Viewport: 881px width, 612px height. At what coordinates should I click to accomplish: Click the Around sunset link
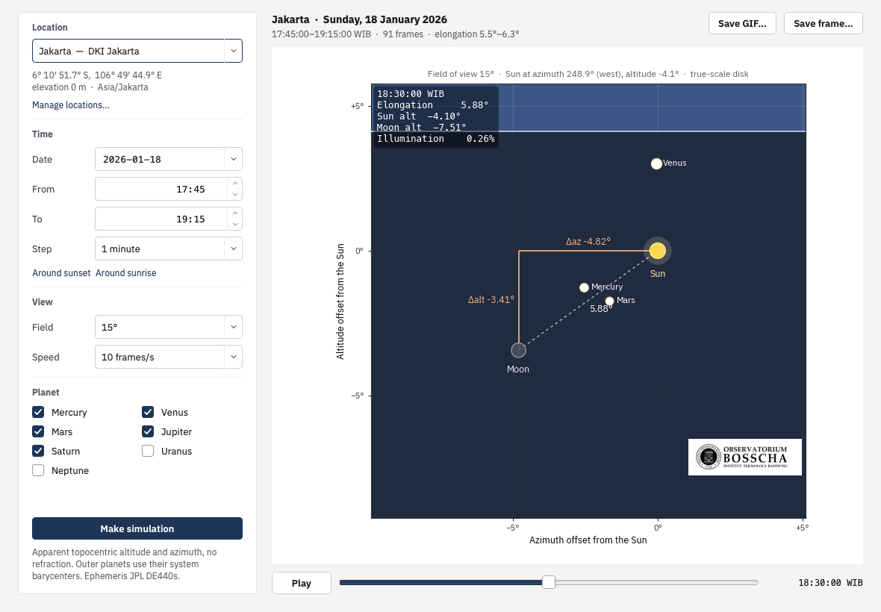click(61, 273)
